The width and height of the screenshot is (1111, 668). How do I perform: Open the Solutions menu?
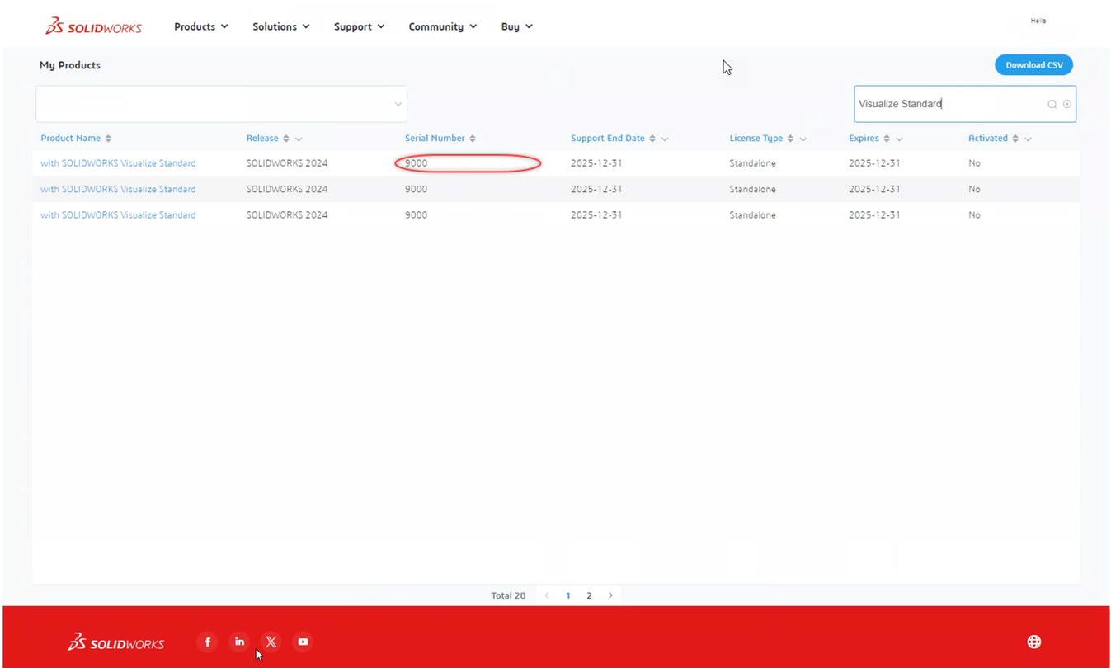[281, 26]
